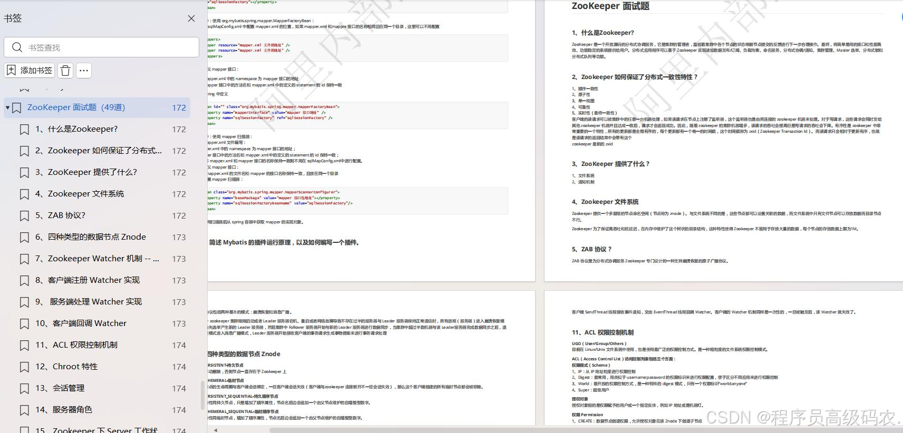Click heading 3、ZooKeeper 提供了什么? in the page
The height and width of the screenshot is (433, 903).
[x=610, y=164]
